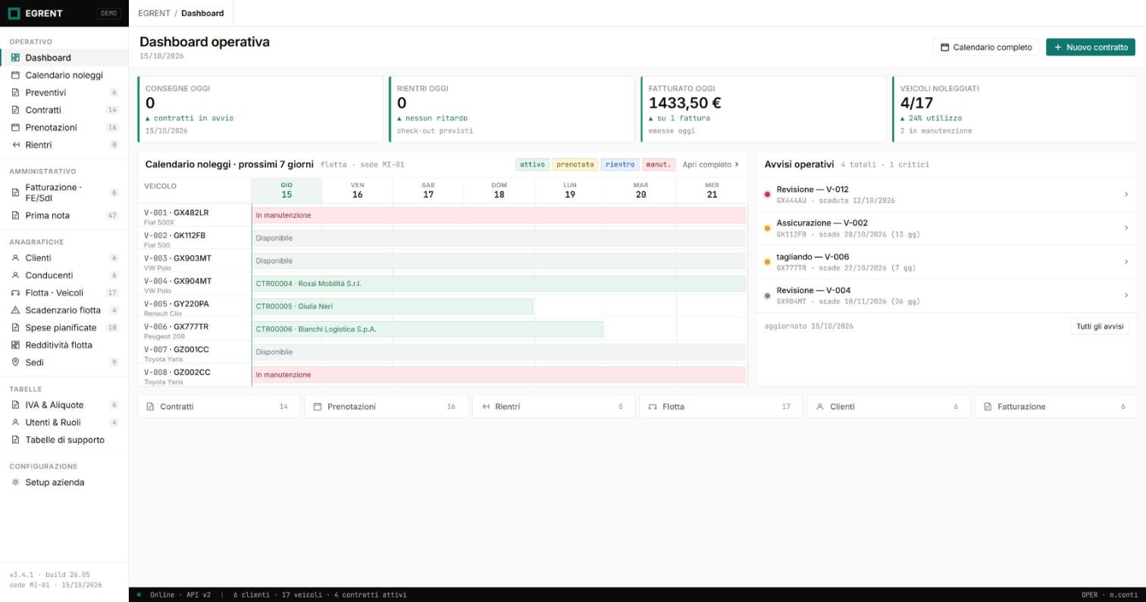Open the full calendar via Apri completo

[711, 164]
